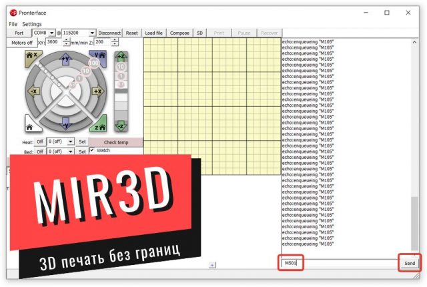Home the Z axis icon
This screenshot has width=427, height=287.
99,125
